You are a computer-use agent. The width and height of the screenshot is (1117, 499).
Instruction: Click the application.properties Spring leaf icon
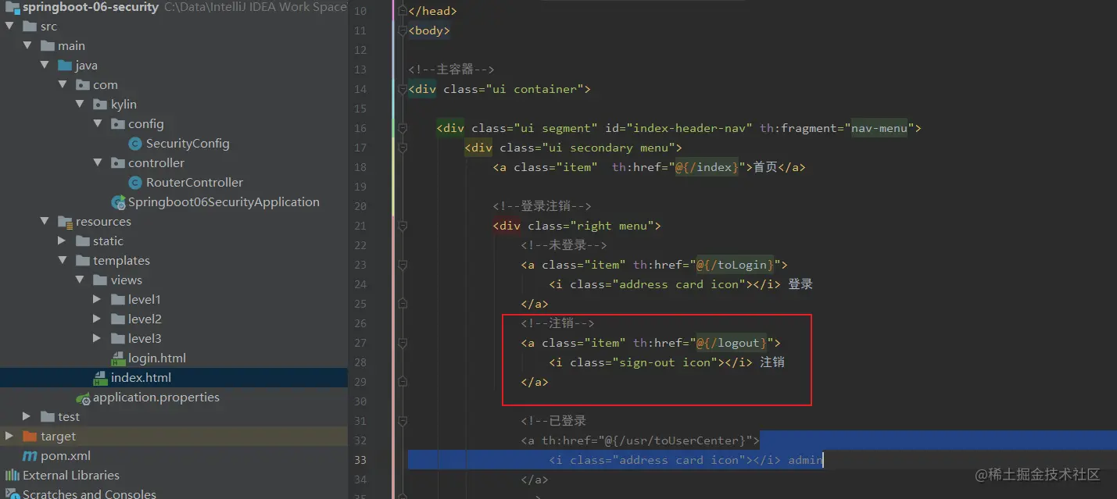pyautogui.click(x=83, y=397)
